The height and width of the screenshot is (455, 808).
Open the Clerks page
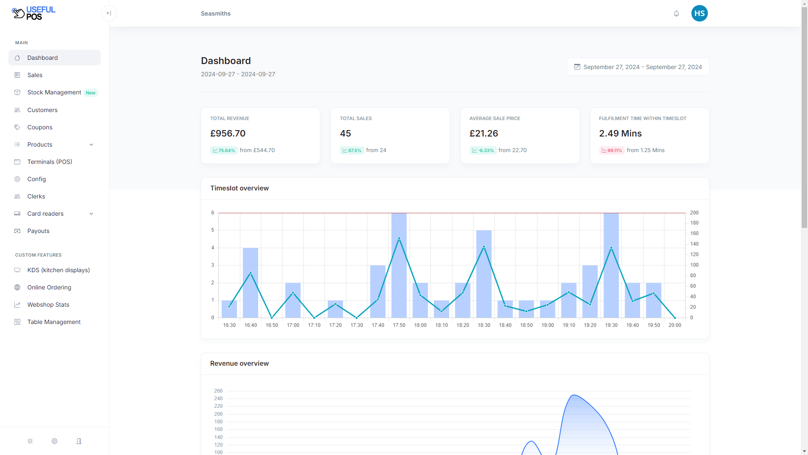pos(54,196)
